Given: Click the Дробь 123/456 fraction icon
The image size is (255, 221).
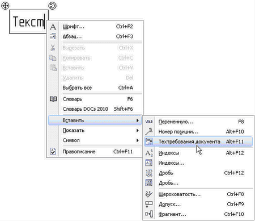Looking at the screenshot, I should coord(149,173).
